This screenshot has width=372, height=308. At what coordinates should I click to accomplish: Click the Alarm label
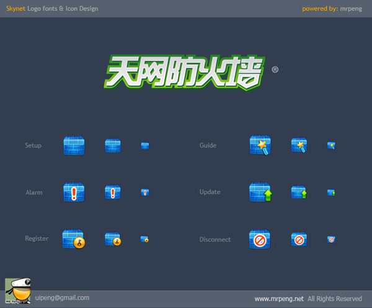[x=34, y=192]
